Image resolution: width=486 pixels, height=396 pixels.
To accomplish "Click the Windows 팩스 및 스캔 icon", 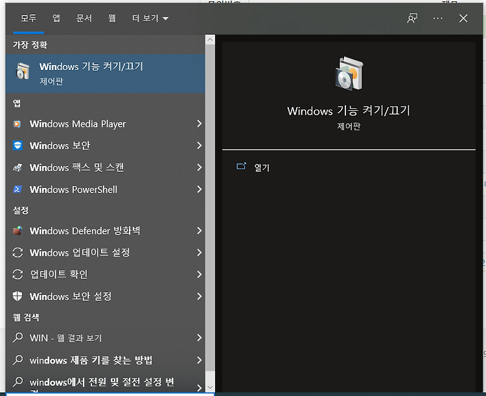I will [x=17, y=168].
